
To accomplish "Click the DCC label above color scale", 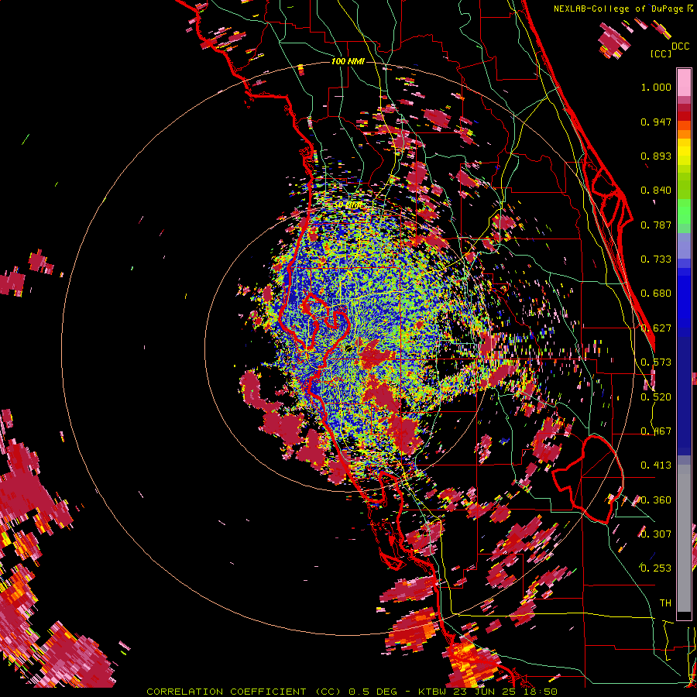I will click(680, 46).
